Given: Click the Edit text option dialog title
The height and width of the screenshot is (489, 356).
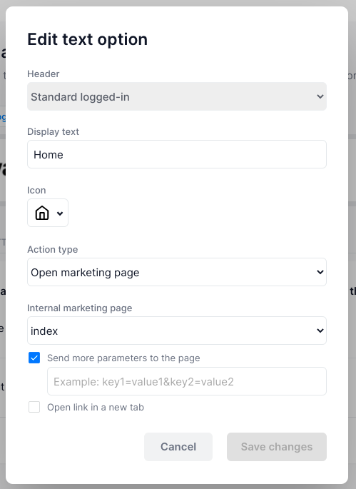Looking at the screenshot, I should (x=87, y=39).
